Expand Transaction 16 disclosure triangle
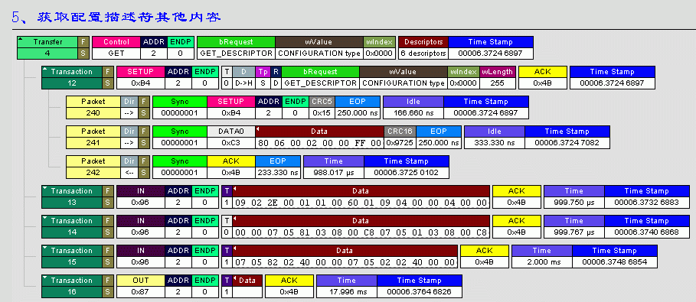The height and width of the screenshot is (302, 696). [x=45, y=278]
